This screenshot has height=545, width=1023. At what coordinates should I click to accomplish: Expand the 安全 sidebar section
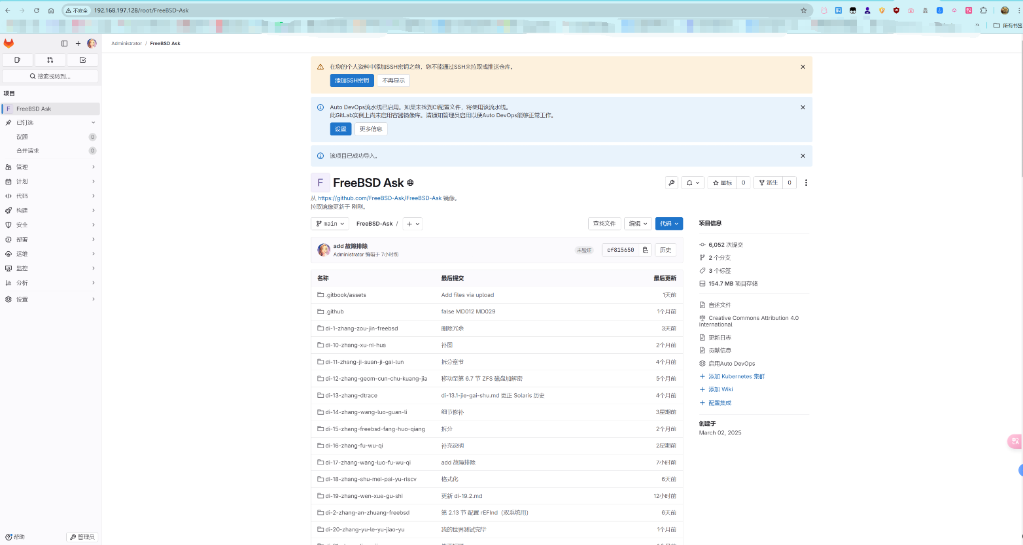click(x=50, y=224)
